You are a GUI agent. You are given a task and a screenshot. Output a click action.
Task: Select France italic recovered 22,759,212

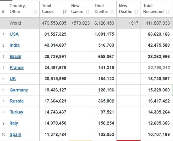point(159,68)
